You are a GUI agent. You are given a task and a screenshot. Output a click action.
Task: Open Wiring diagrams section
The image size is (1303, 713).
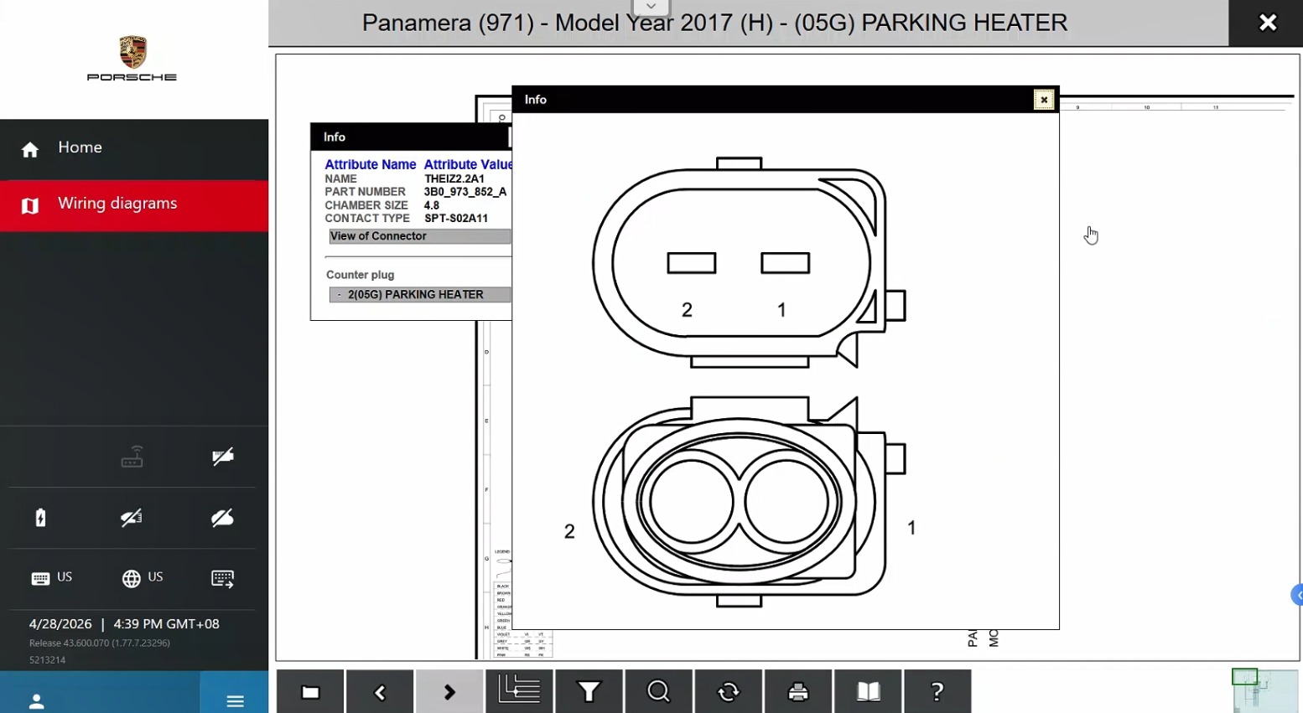[134, 205]
